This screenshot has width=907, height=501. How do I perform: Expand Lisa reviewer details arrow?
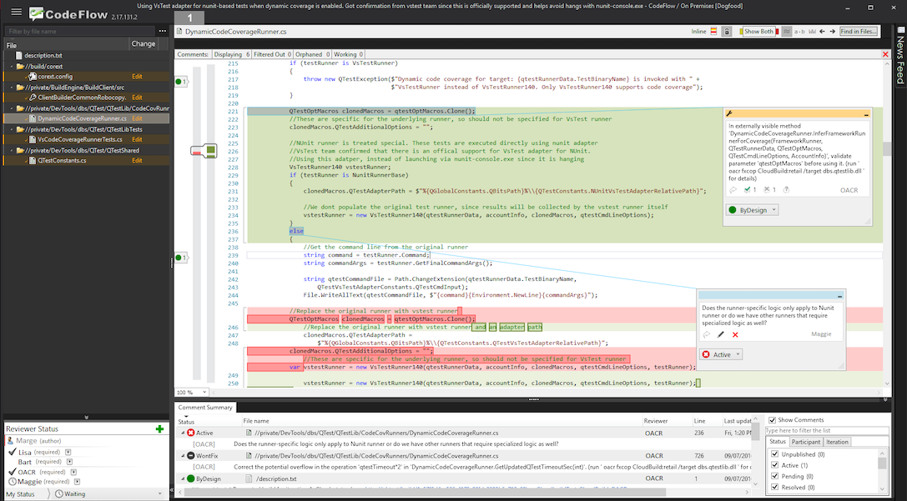coord(68,453)
